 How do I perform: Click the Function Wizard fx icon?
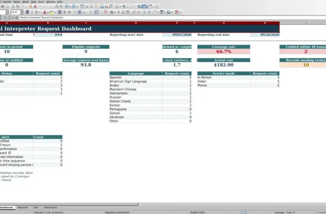[x=5, y=18]
